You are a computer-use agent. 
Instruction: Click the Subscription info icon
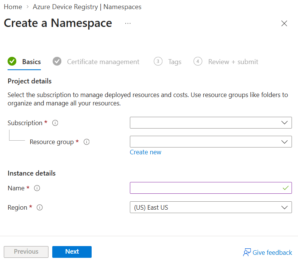[x=55, y=123]
